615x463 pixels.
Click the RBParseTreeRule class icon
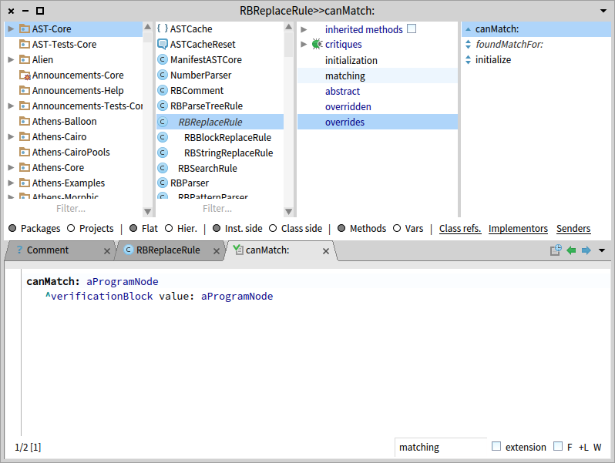(x=163, y=106)
